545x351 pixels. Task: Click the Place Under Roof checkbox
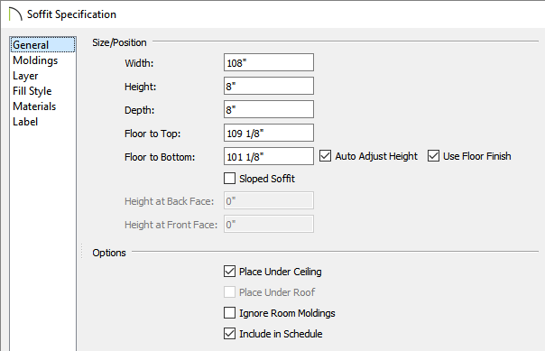pyautogui.click(x=229, y=292)
